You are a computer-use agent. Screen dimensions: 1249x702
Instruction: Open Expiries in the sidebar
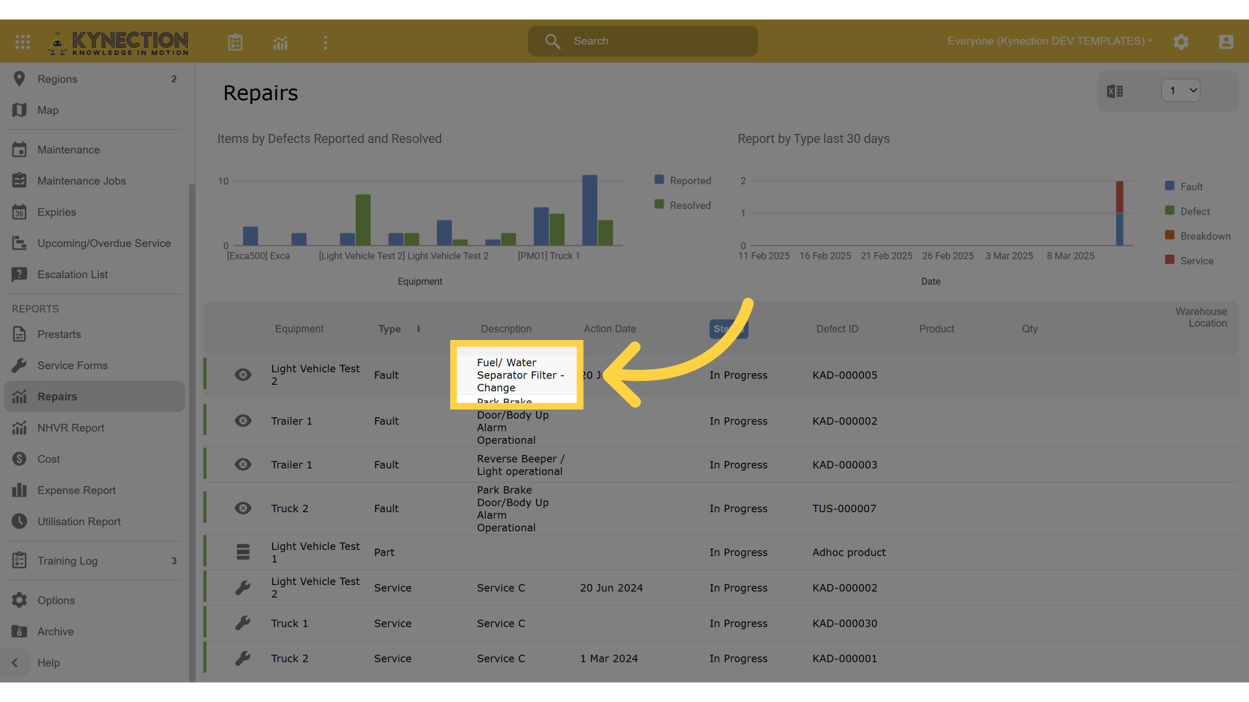pos(94,213)
